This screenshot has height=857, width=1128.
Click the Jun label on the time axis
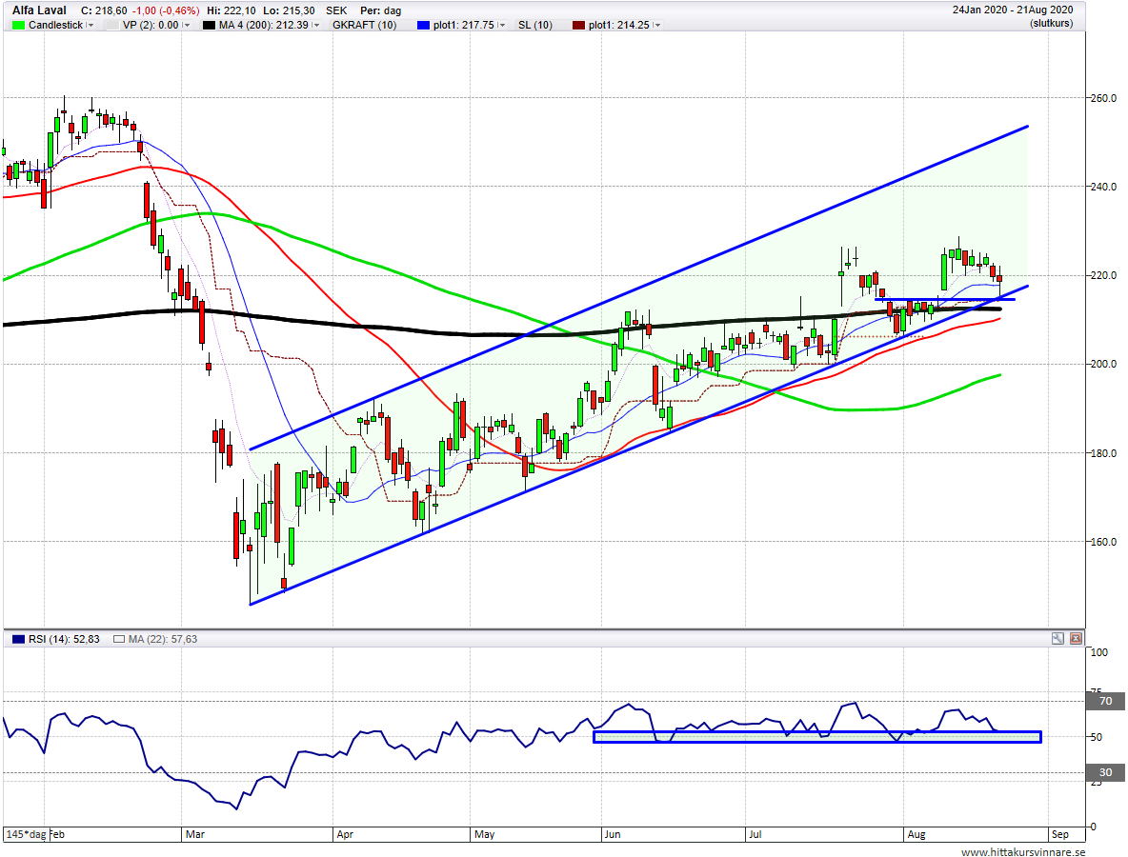613,835
